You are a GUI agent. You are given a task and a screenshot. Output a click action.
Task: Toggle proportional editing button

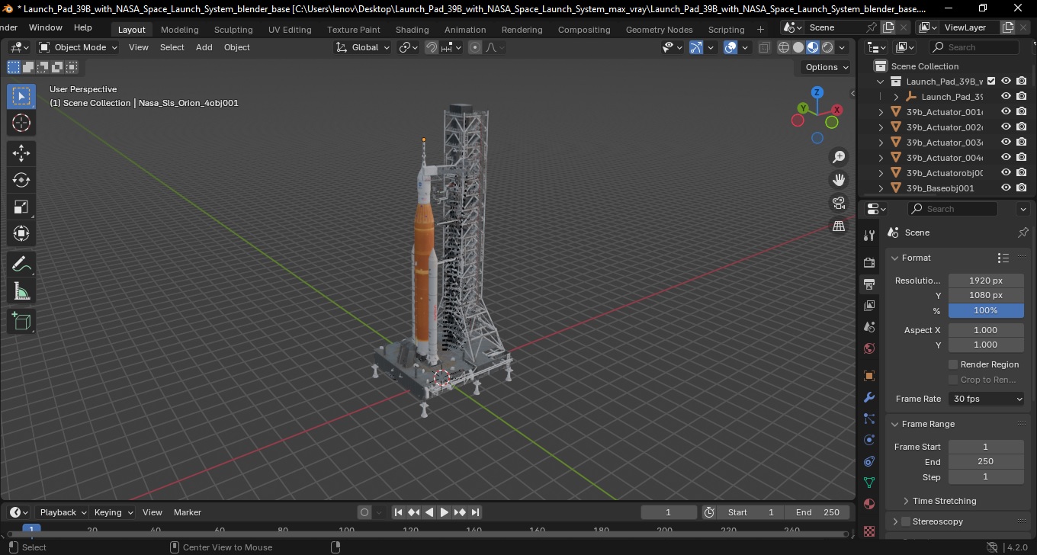pyautogui.click(x=475, y=47)
